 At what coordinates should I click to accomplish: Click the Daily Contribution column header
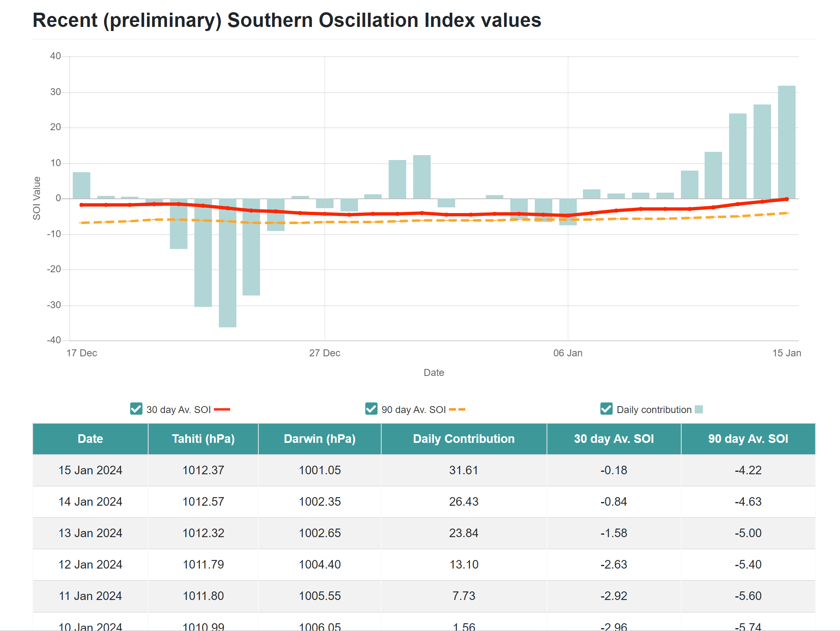[x=464, y=439]
